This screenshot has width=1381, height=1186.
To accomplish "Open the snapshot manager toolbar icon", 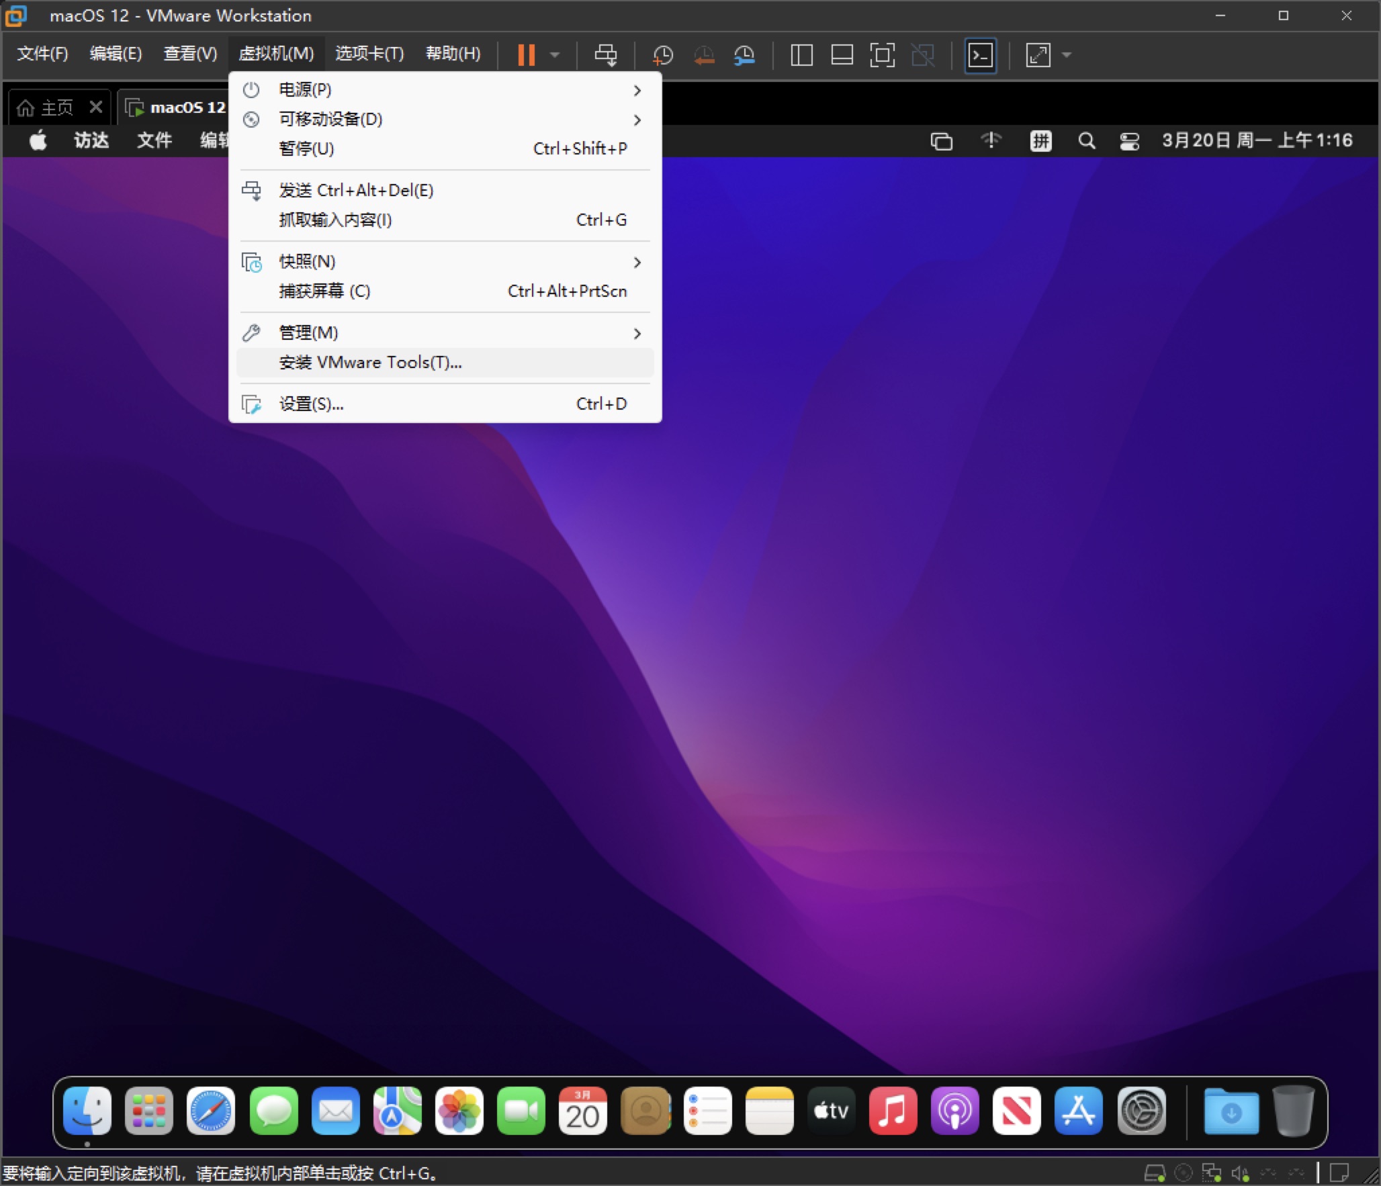I will tap(744, 54).
